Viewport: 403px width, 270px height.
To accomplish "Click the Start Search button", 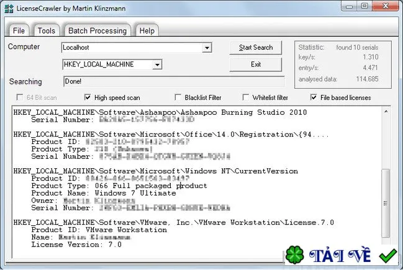I will 255,48.
